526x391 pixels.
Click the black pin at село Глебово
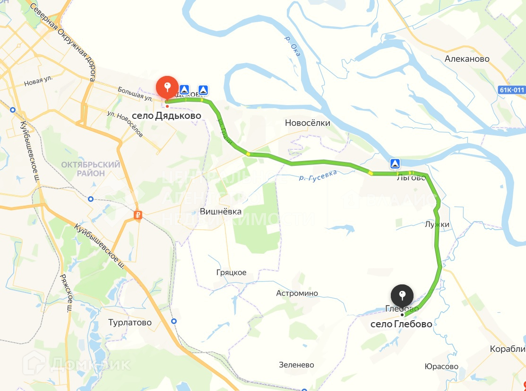click(402, 296)
